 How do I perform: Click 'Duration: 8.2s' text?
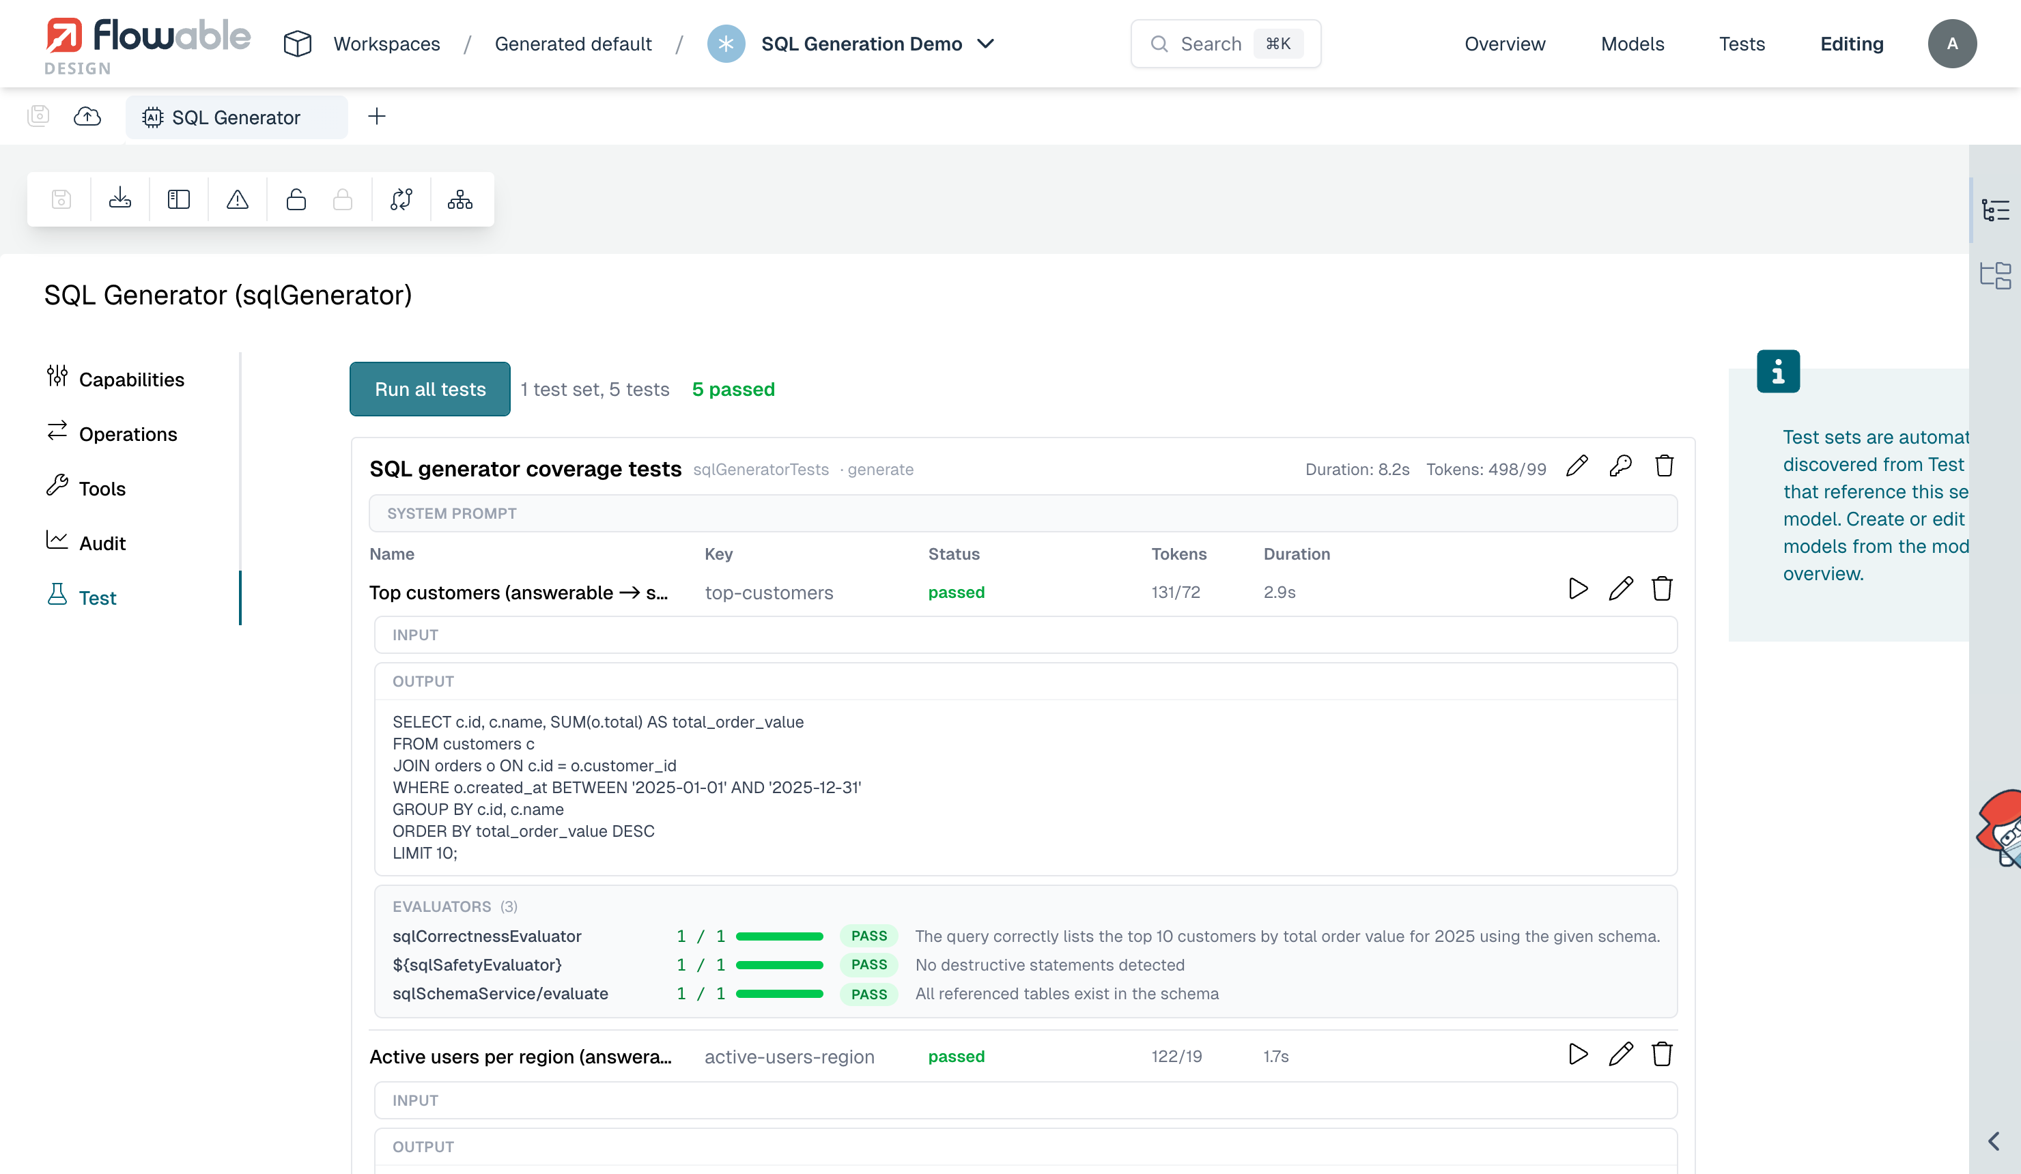1357,469
